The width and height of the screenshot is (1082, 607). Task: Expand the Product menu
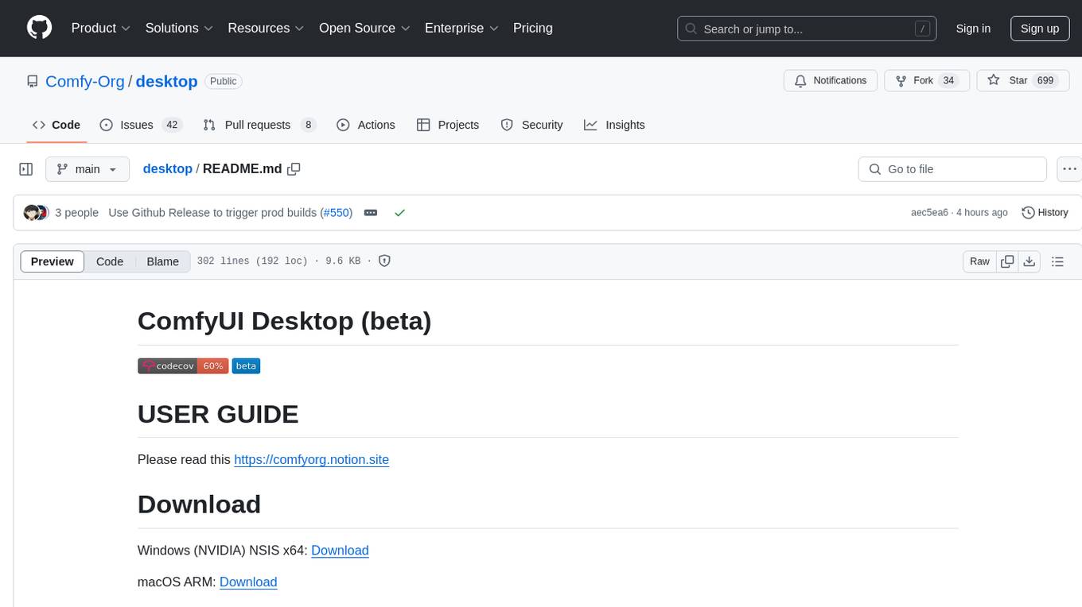[101, 28]
